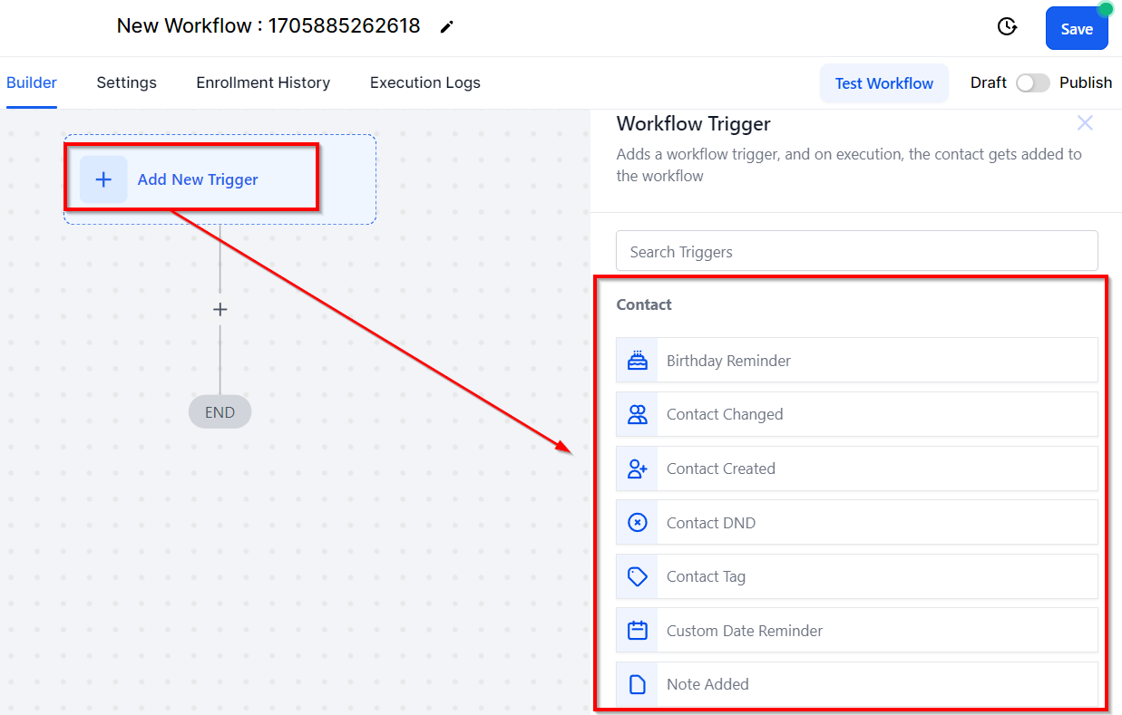Click the Publish label
The width and height of the screenshot is (1122, 715).
[x=1086, y=82]
